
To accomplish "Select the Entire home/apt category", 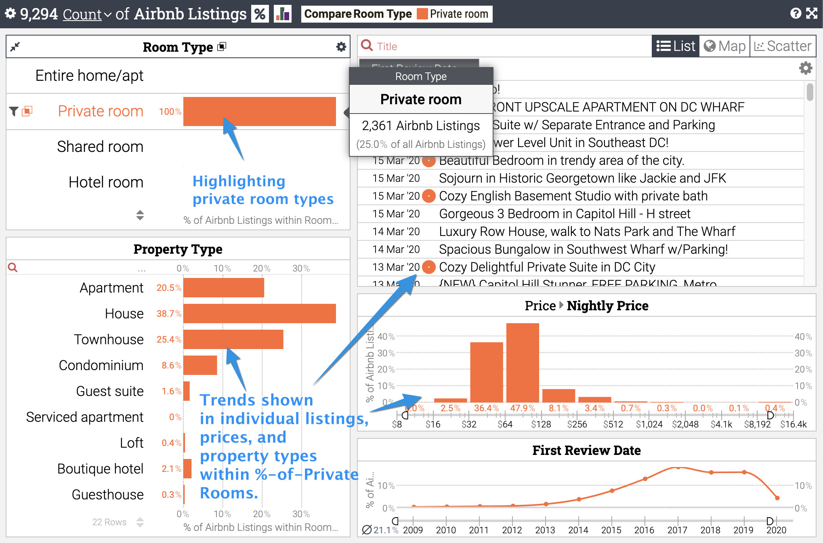I will click(89, 76).
